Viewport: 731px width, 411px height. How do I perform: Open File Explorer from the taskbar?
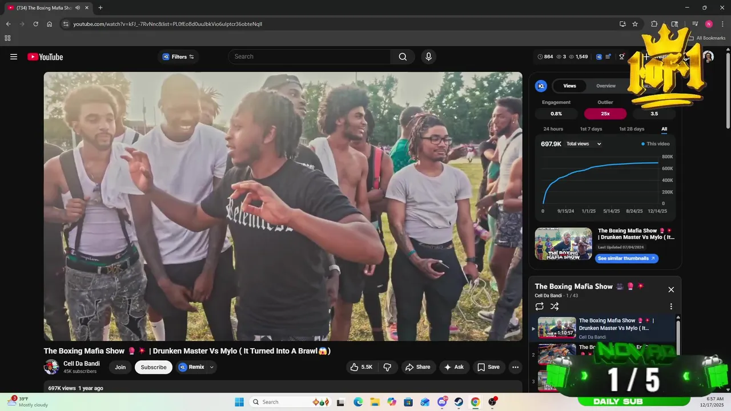tap(375, 402)
